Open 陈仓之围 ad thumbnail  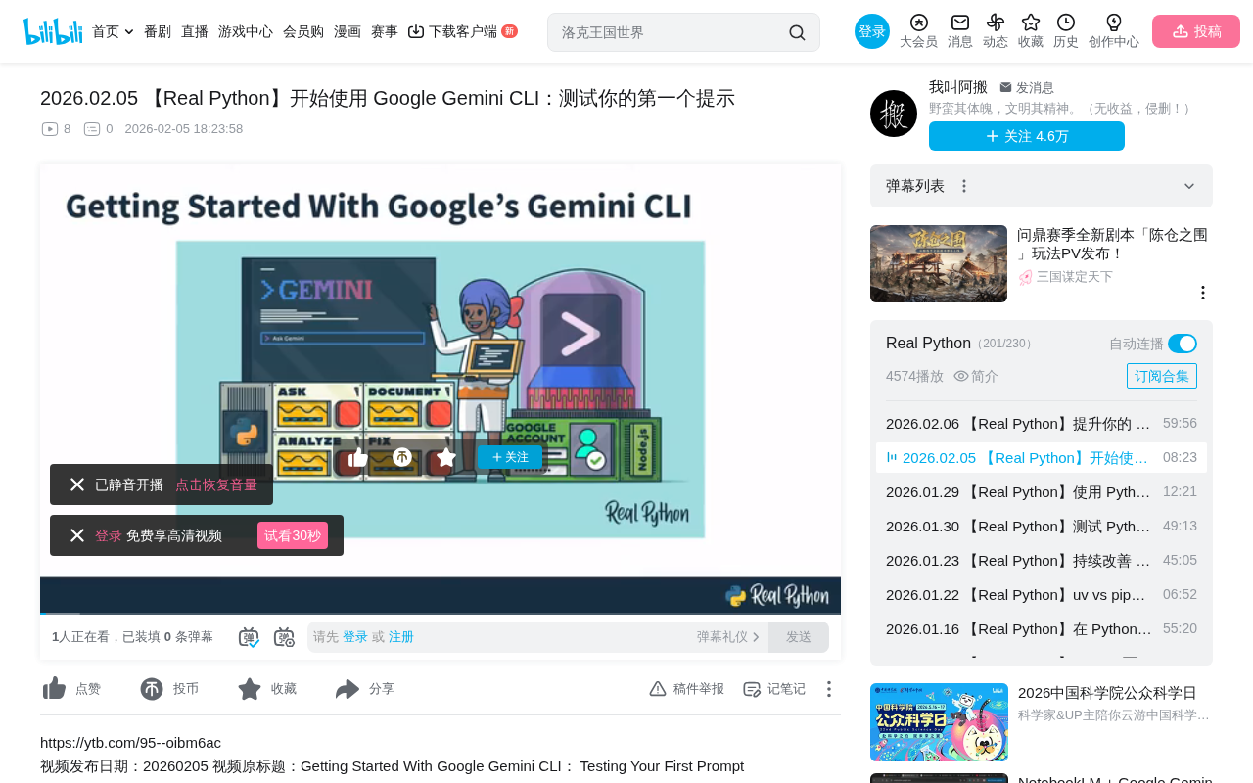(939, 264)
